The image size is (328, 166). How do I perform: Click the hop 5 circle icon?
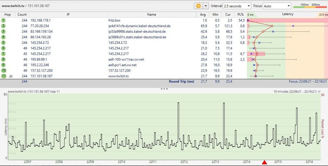[x=4, y=43]
